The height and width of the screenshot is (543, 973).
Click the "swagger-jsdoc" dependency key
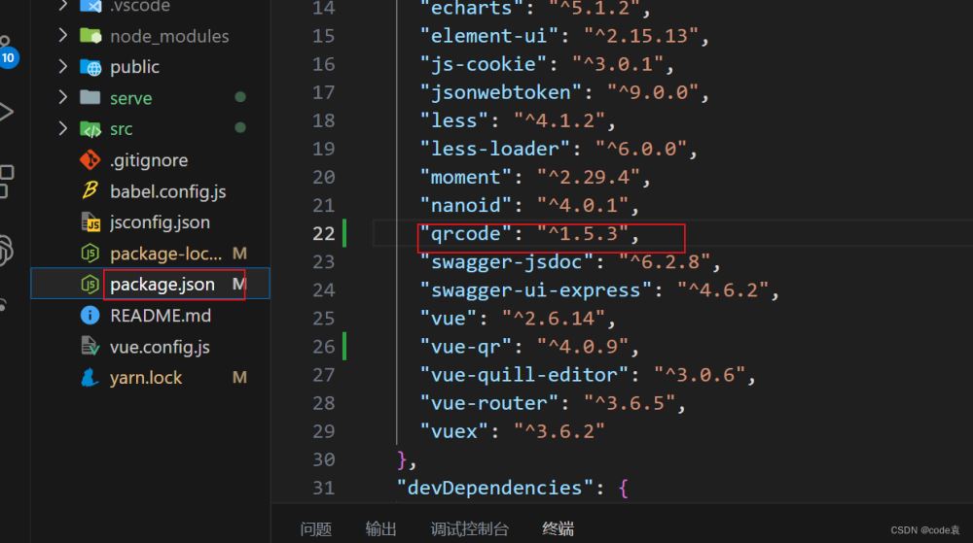coord(507,262)
